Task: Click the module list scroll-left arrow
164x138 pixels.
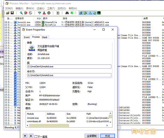Action: [x=28, y=125]
